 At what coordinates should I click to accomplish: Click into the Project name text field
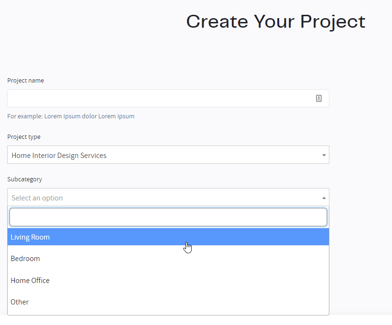click(x=168, y=98)
